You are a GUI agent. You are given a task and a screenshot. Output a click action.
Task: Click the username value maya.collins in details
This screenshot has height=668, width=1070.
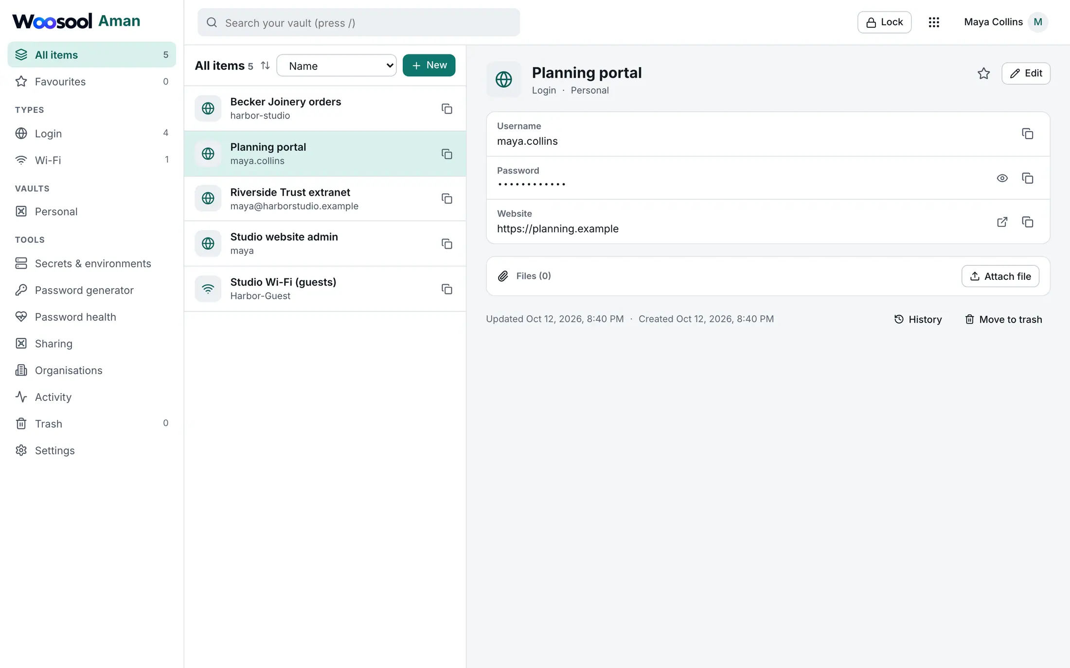527,141
